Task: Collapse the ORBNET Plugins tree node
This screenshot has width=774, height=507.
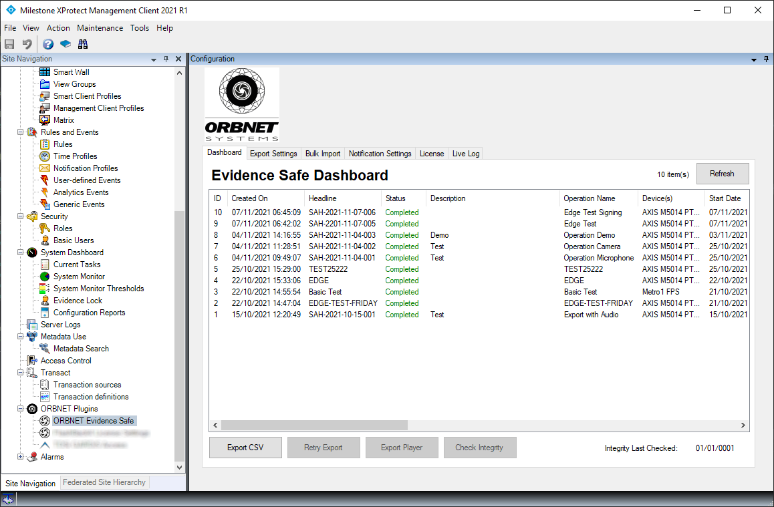Action: click(20, 409)
